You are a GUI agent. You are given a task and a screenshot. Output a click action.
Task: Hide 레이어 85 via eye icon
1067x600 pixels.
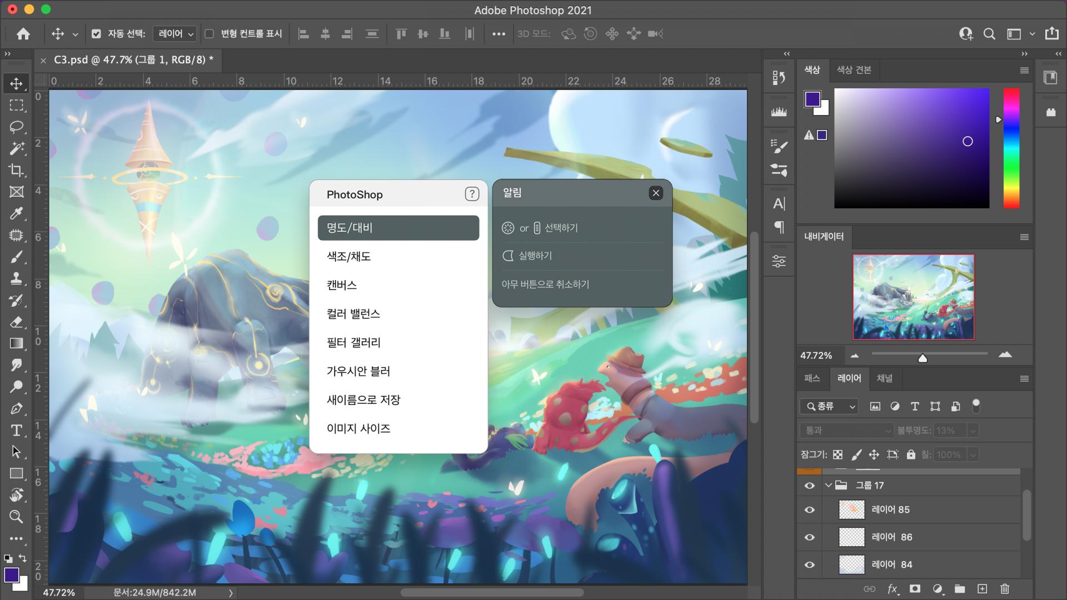click(810, 509)
